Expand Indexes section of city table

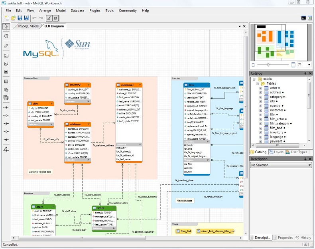pos(51,125)
